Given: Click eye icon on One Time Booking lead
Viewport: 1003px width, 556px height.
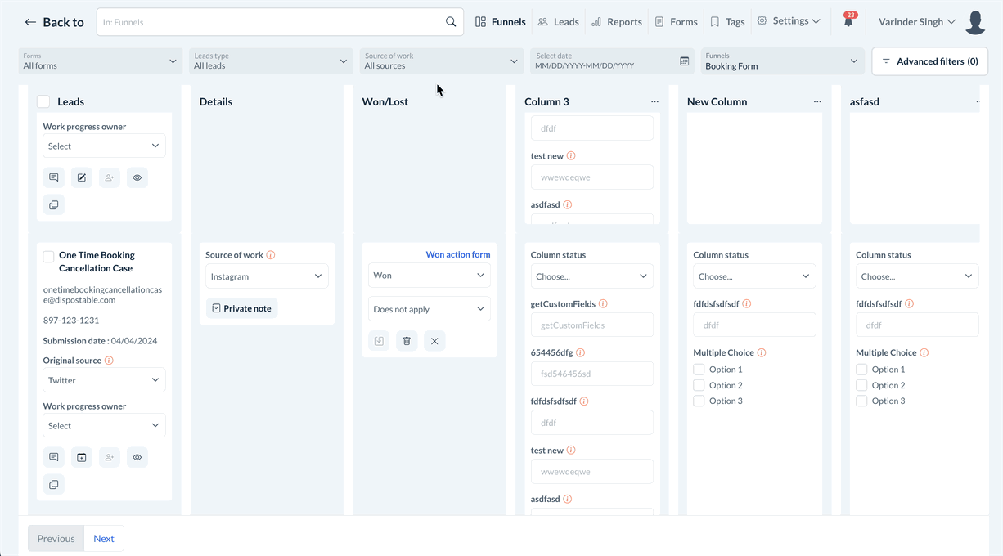Looking at the screenshot, I should (x=137, y=457).
